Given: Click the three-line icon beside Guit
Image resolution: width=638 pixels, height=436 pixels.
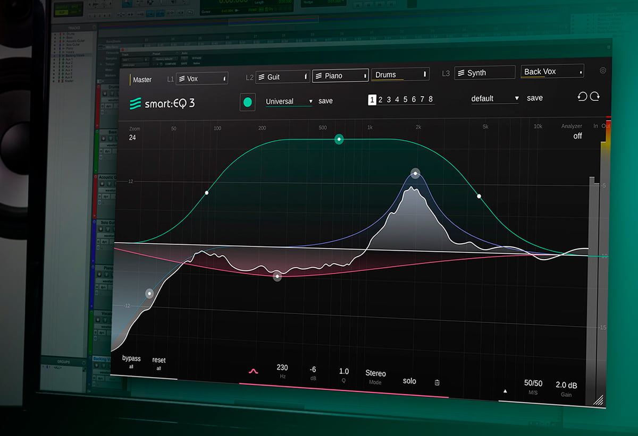Looking at the screenshot, I should coord(261,77).
